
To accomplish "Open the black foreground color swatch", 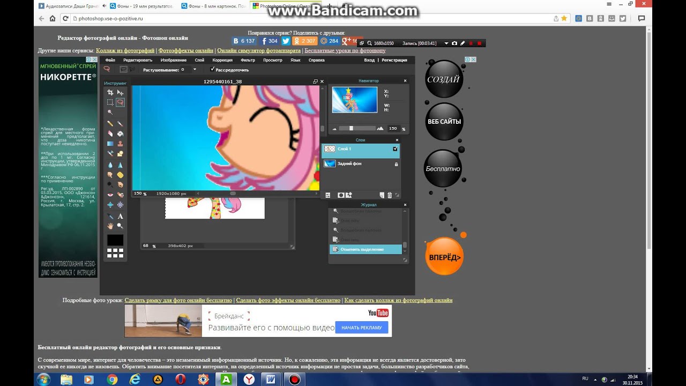I will [115, 240].
